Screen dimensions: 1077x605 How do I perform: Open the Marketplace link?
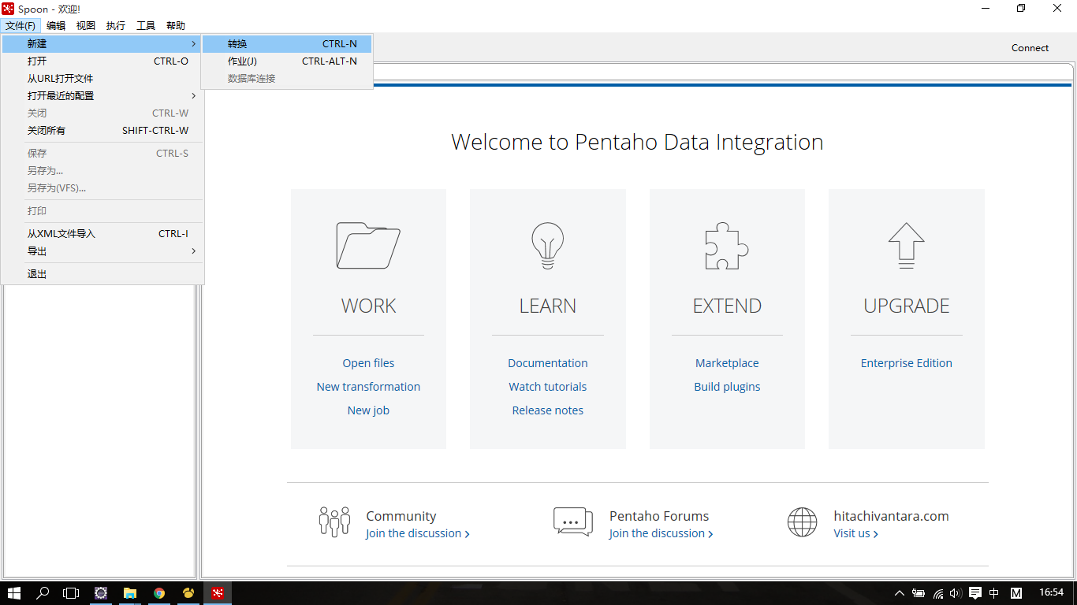pos(727,363)
